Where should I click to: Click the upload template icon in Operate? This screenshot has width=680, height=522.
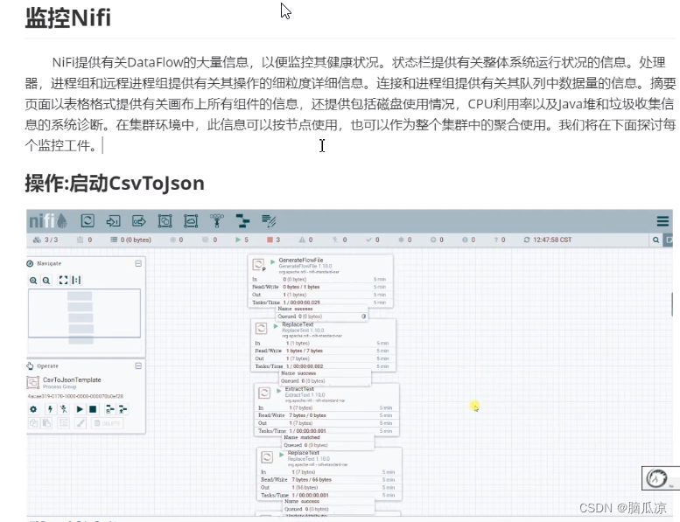123,409
